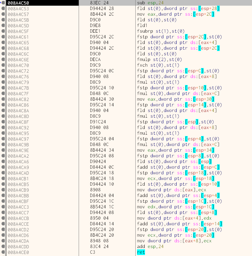Click the single byte C3
Image resolution: width=252 pixels, height=256 pixels.
pyautogui.click(x=93, y=252)
